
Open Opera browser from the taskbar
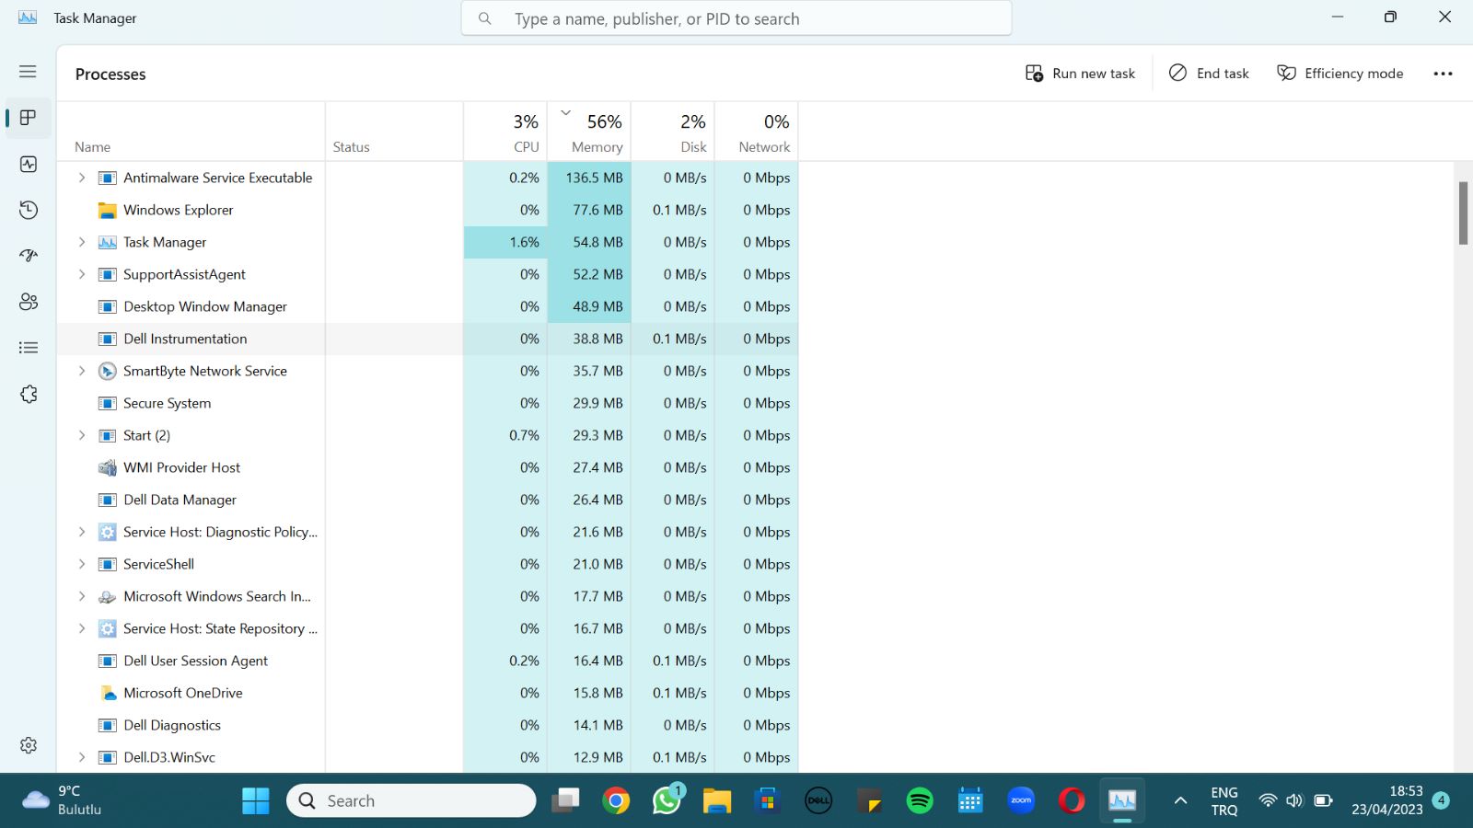coord(1072,801)
